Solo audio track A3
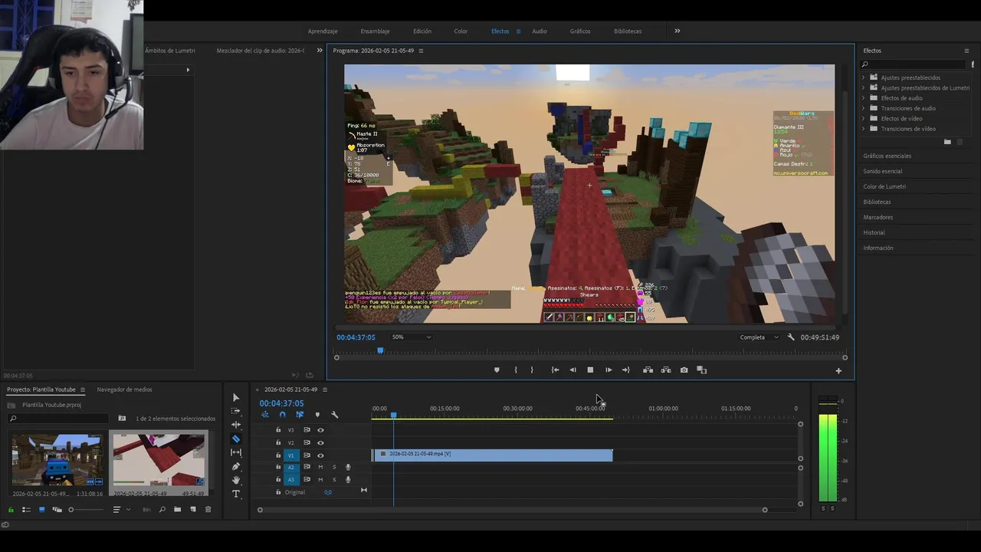The image size is (981, 552). point(333,480)
